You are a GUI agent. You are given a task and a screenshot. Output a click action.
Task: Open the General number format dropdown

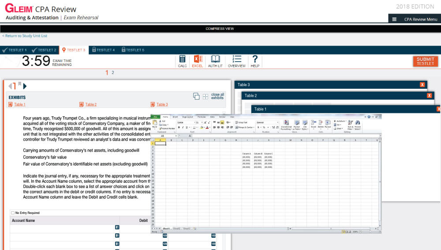[x=277, y=123]
